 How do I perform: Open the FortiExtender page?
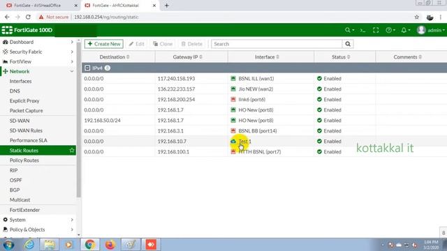(24, 210)
